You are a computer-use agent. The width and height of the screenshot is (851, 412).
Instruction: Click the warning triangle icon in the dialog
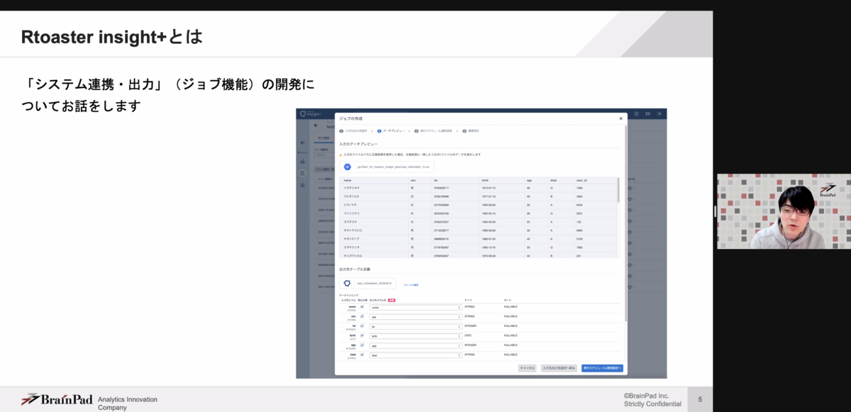341,155
